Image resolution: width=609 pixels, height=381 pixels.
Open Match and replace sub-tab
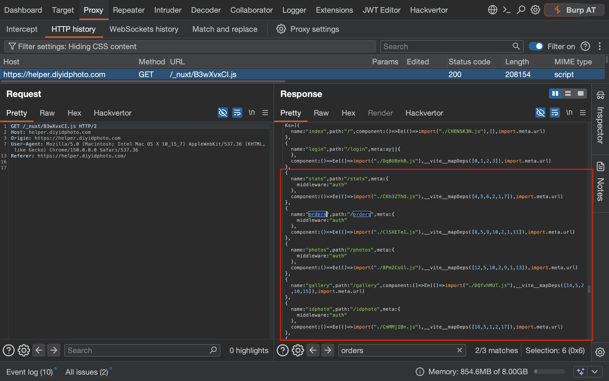pyautogui.click(x=225, y=29)
